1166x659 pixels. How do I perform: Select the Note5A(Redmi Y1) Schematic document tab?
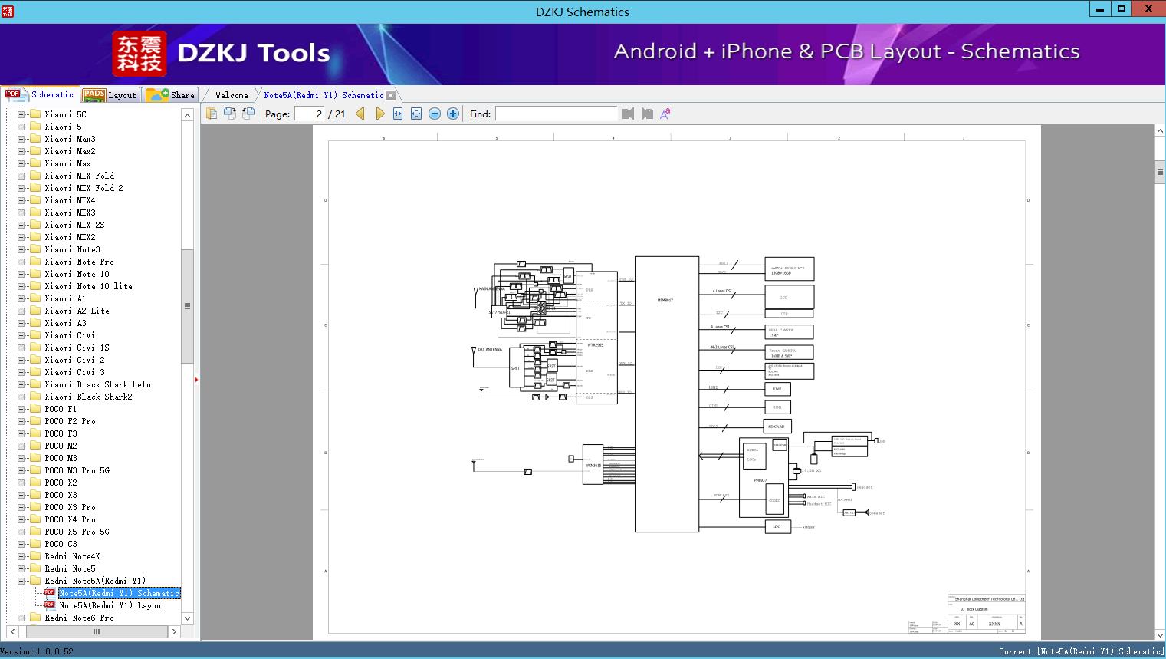tap(324, 95)
